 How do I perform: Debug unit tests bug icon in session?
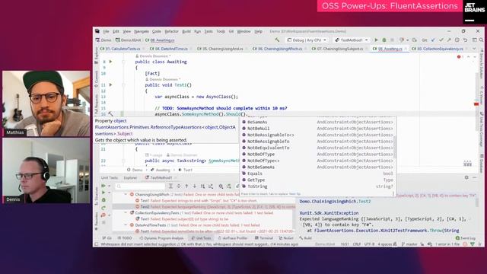pyautogui.click(x=103, y=200)
